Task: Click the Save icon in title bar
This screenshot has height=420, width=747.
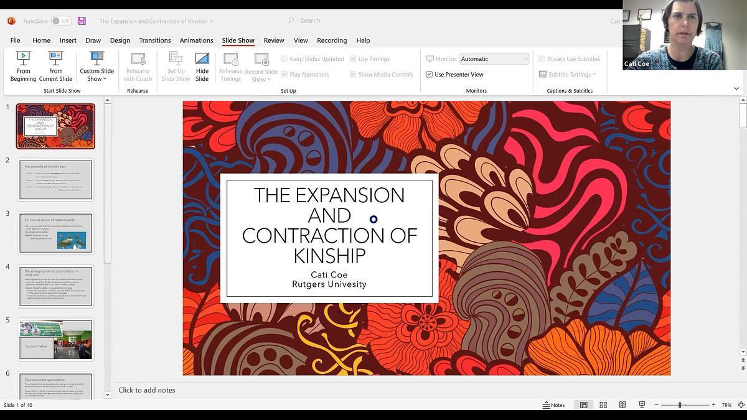Action: [x=82, y=21]
